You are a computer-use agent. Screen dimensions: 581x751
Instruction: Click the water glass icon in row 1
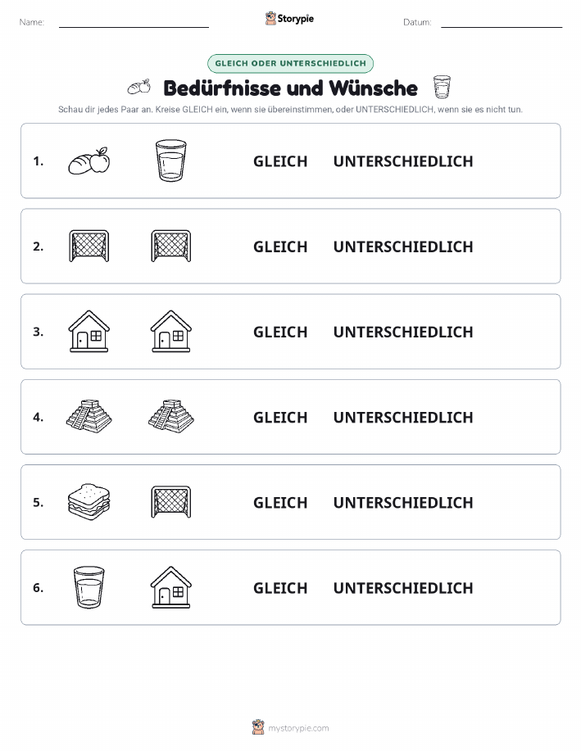pos(171,161)
